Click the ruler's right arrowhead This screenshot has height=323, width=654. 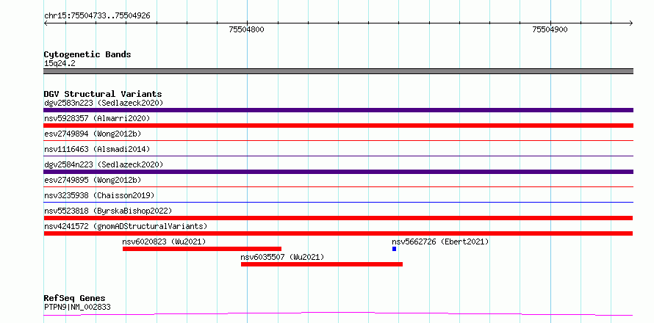click(x=630, y=23)
